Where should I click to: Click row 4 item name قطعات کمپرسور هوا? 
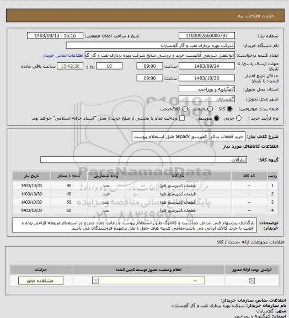178,210
